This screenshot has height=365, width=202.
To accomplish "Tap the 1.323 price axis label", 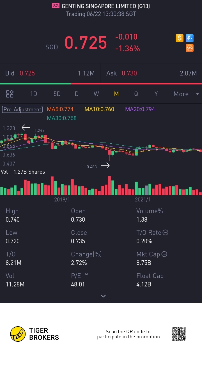I will 9,128.
